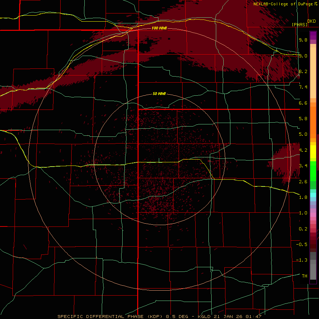Click the -0.5 scale value
The width and height of the screenshot is (319, 319).
[302, 244]
